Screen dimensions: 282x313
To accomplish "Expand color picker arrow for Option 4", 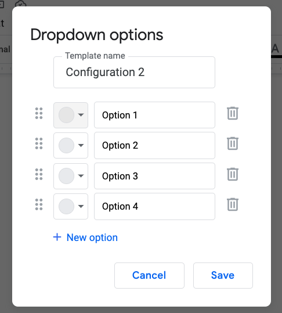I will pos(81,206).
